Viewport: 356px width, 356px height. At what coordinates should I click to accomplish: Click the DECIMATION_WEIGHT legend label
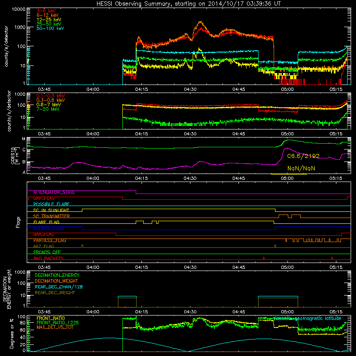tap(57, 281)
